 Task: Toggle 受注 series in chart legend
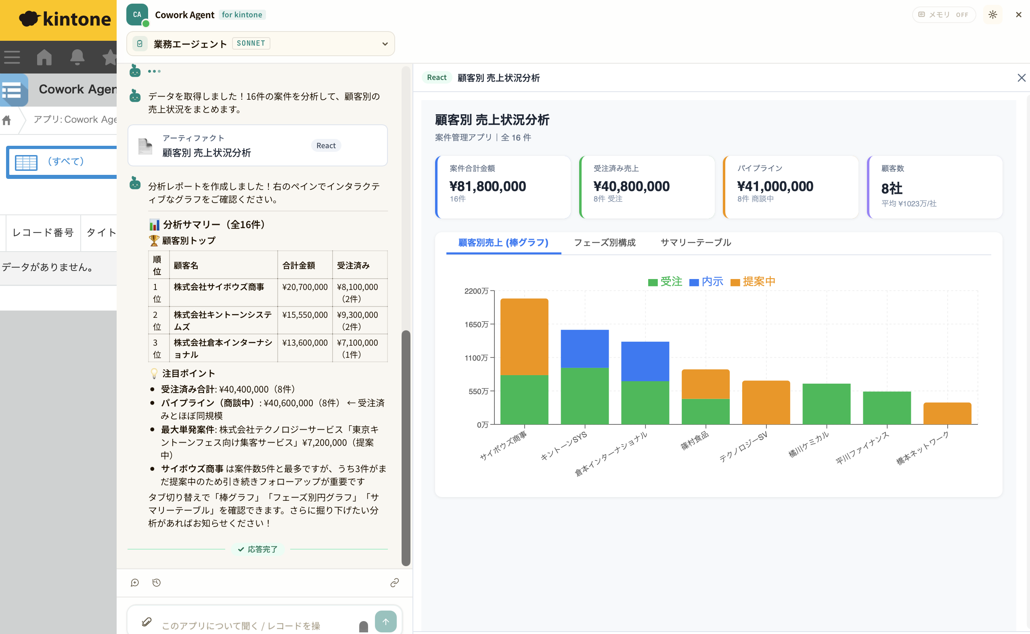click(x=665, y=281)
